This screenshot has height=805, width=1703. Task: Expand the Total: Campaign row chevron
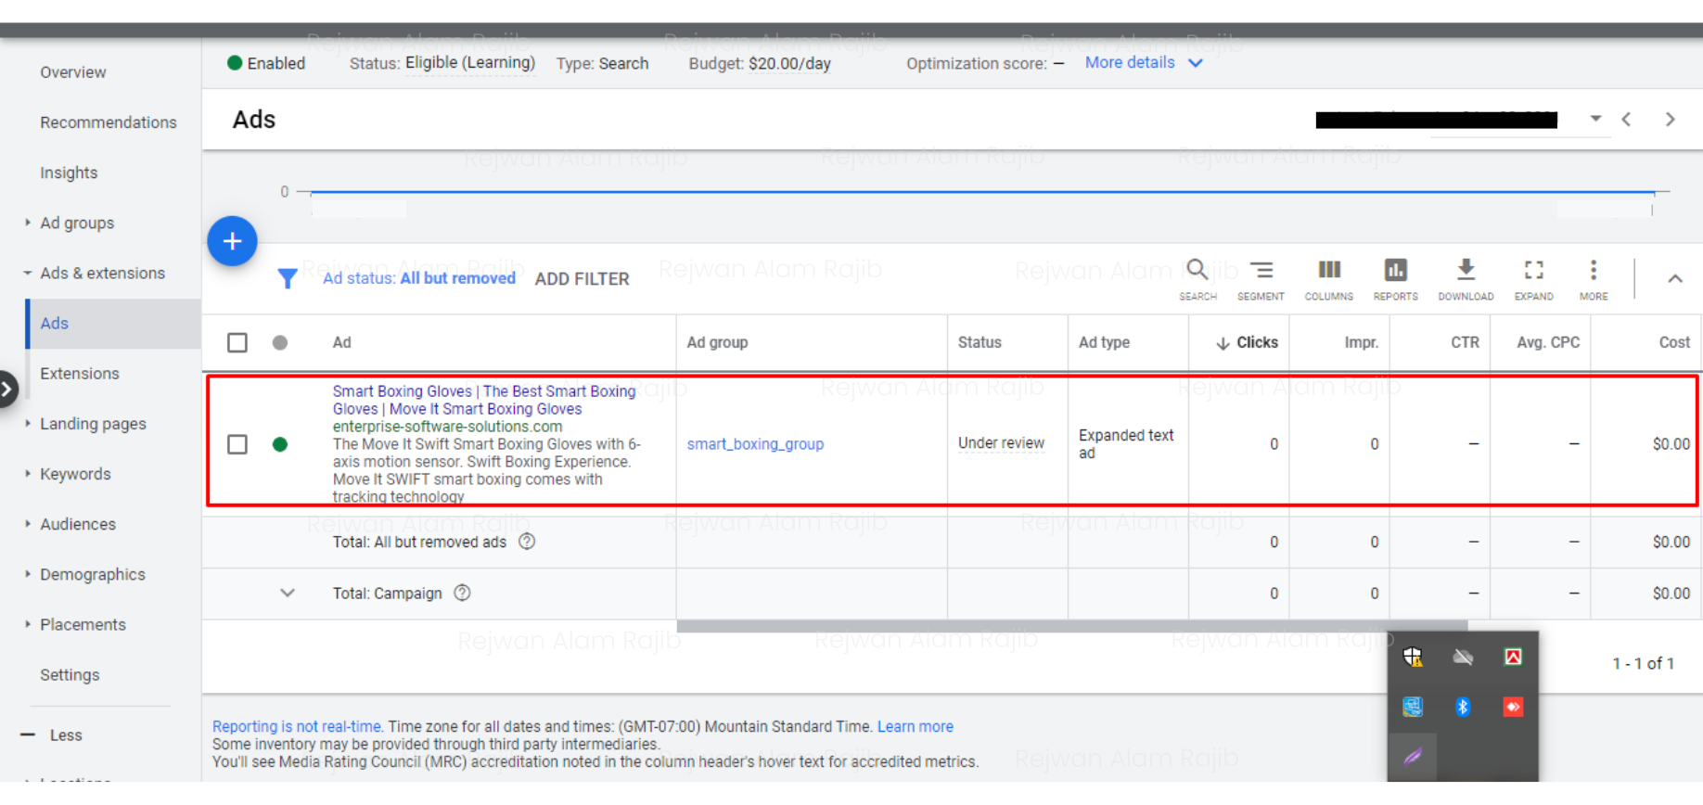click(288, 594)
